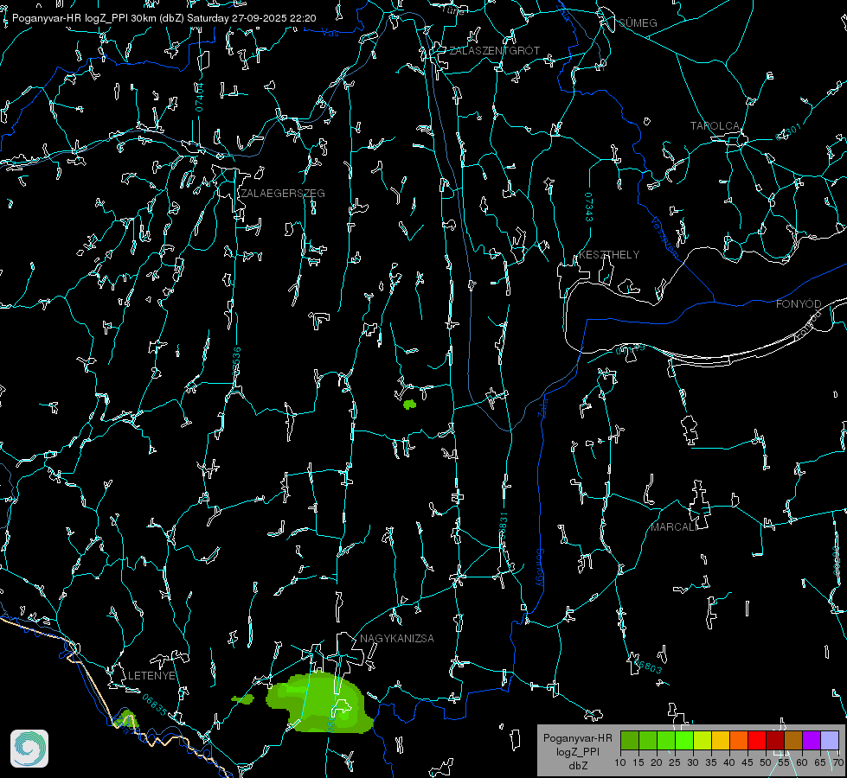
Task: Pick the bright green 25-30 dBZ swatch
Action: pos(684,741)
